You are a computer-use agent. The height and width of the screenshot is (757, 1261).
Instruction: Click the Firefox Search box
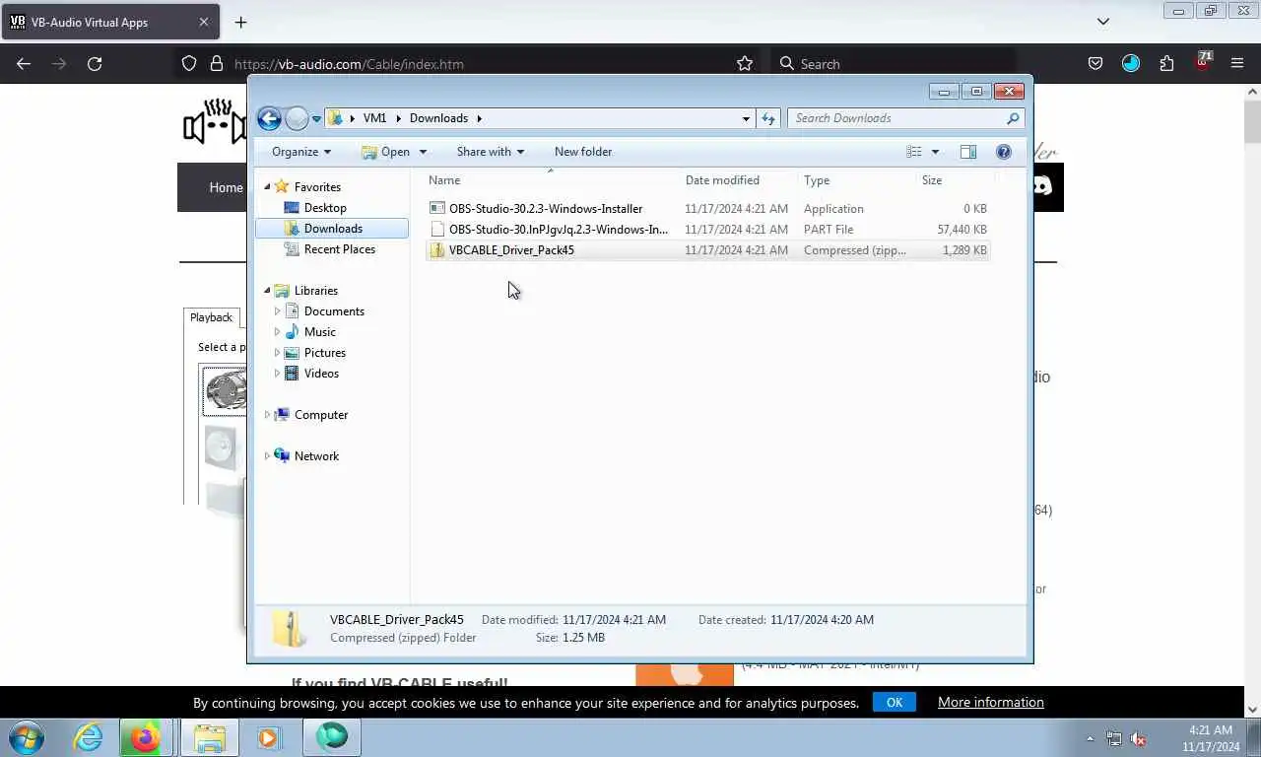[893, 64]
